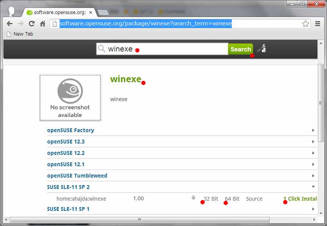Minimize the browser window
Viewport: 327px width, 226px height.
[292, 4]
